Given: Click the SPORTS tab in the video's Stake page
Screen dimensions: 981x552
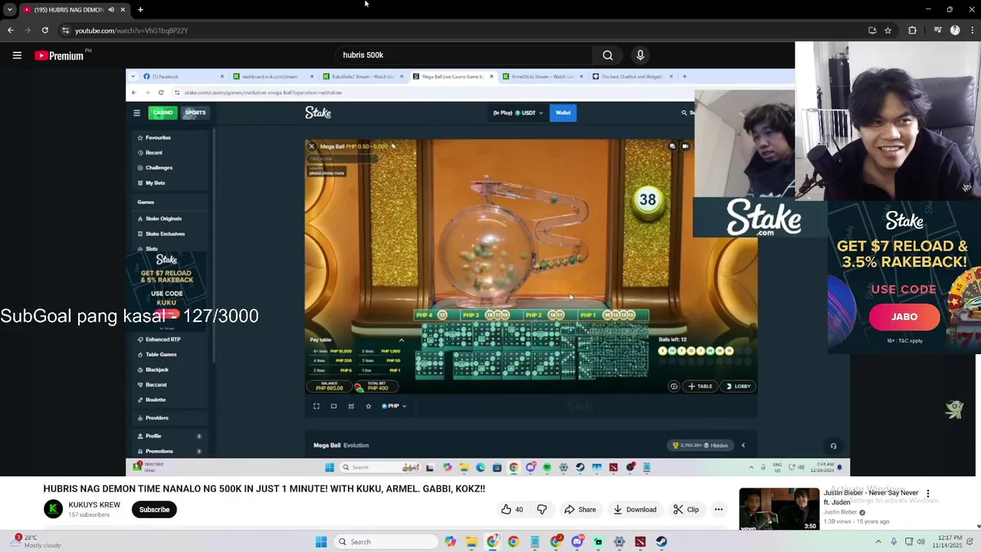Looking at the screenshot, I should point(195,113).
